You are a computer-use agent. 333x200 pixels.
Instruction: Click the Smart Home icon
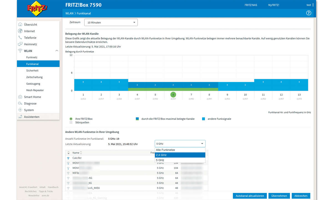click(20, 97)
